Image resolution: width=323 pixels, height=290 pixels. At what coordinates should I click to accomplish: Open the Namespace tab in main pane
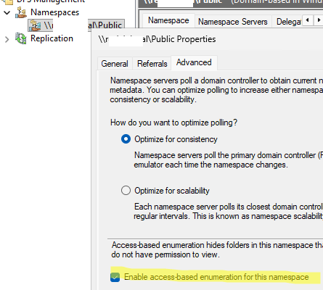pyautogui.click(x=168, y=20)
